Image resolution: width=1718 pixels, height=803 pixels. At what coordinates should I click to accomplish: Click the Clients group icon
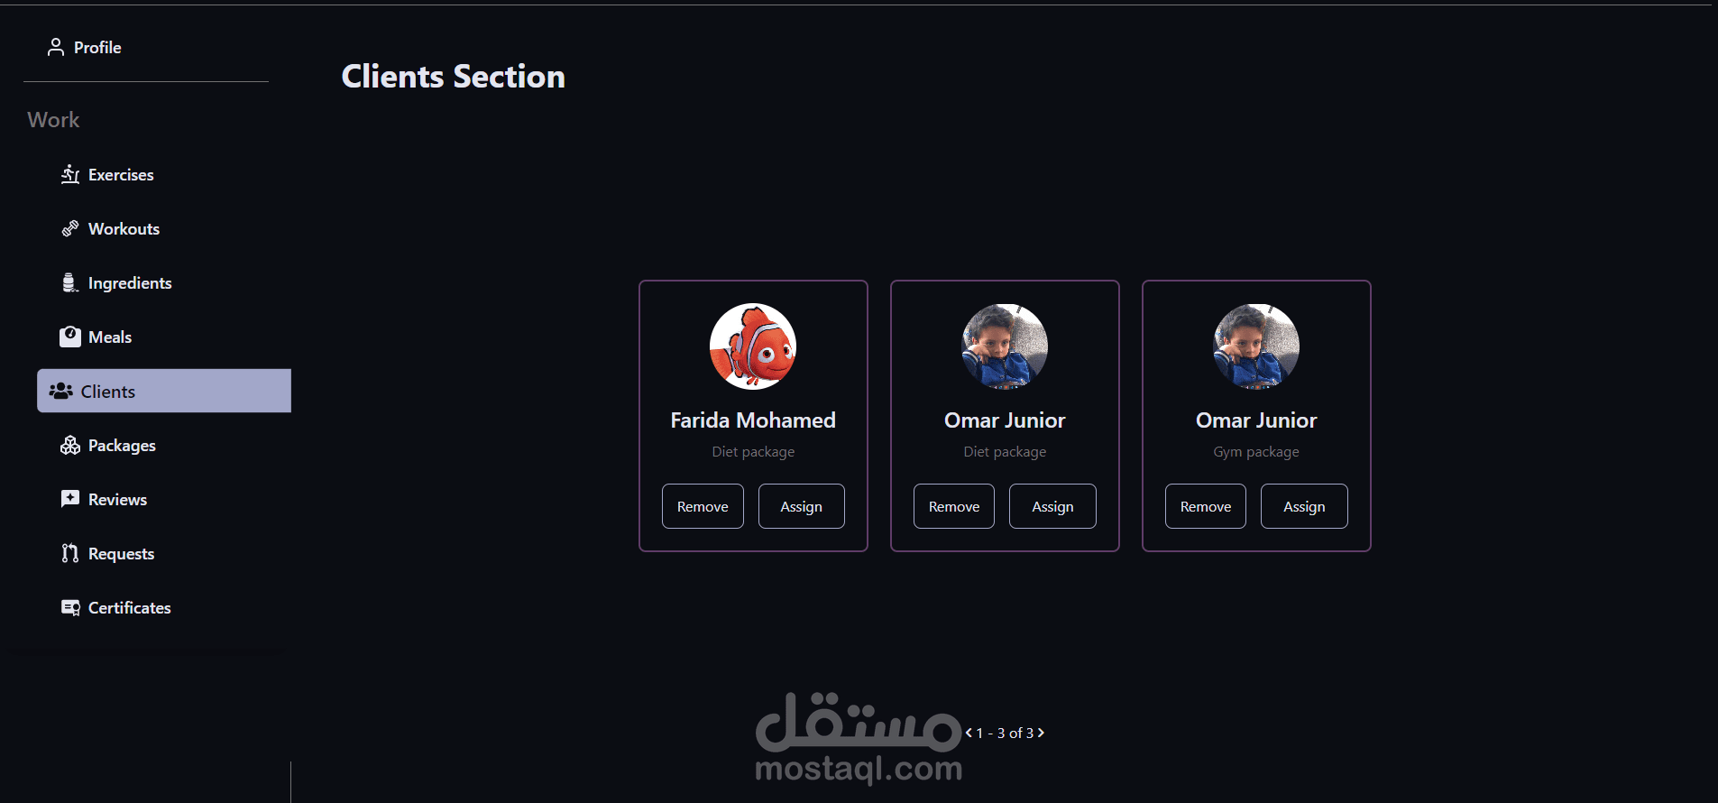[x=60, y=391]
